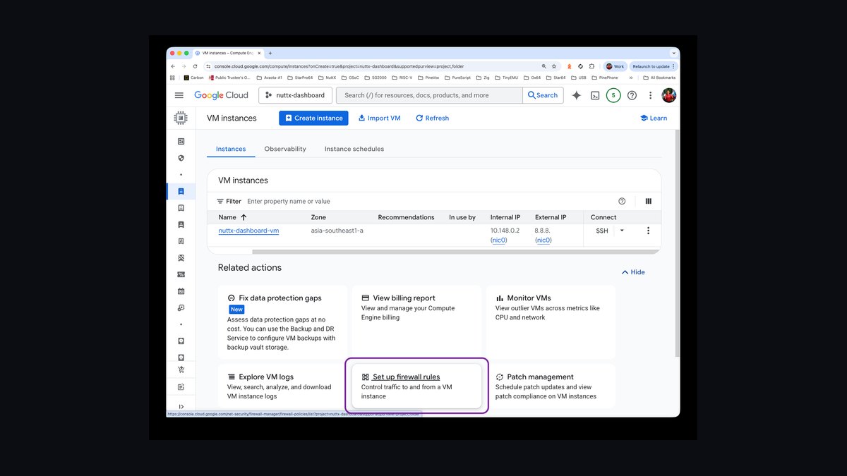The image size is (847, 476).
Task: Open the main navigation hamburger menu
Action: 179,95
